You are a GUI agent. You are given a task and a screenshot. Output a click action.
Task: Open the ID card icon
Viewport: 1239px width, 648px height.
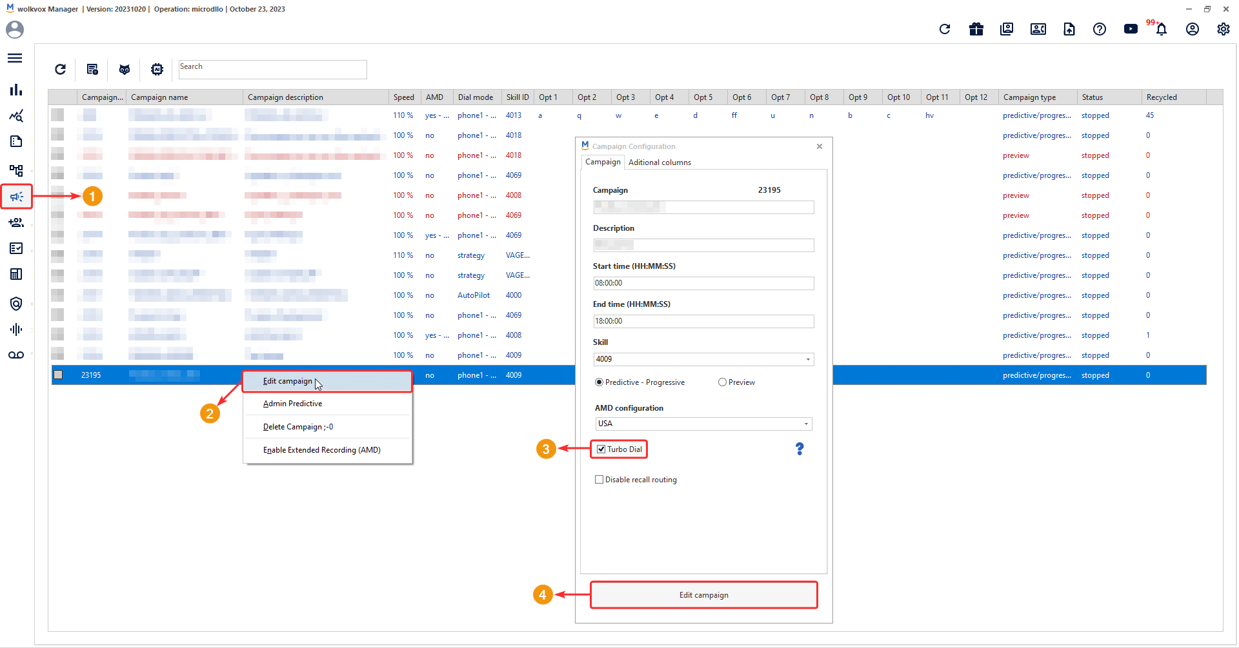click(x=1038, y=29)
